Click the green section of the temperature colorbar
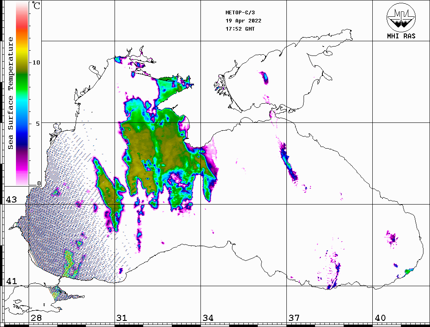 tap(22, 83)
